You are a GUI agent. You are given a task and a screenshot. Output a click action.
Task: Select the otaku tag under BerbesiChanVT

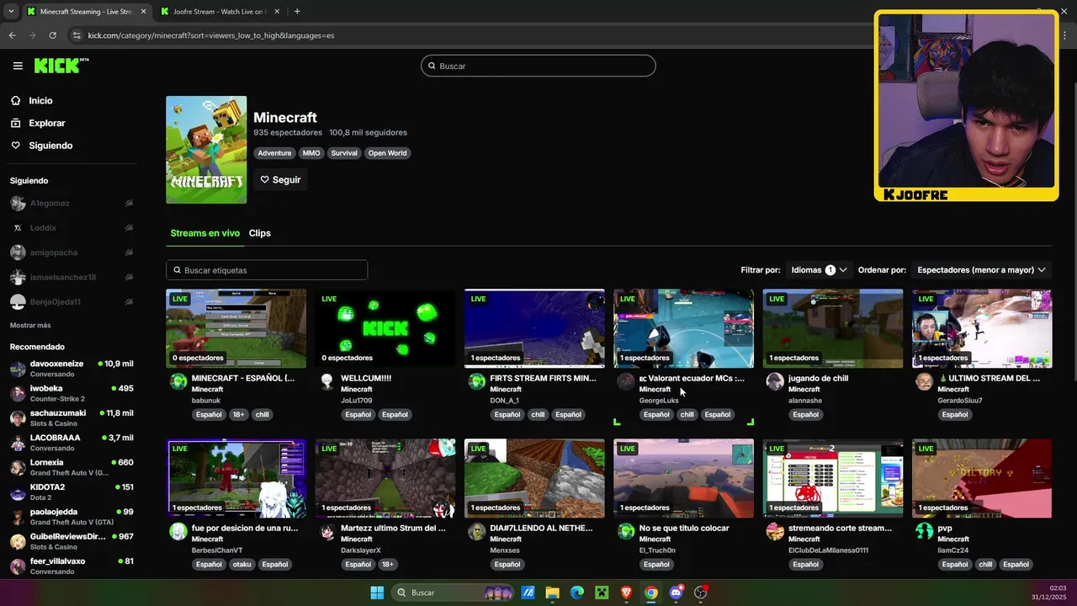click(241, 564)
